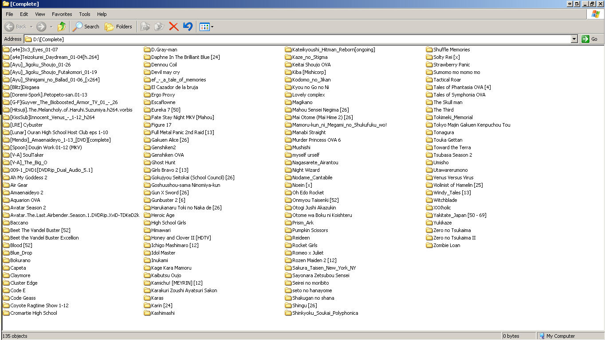Select folder name 'Cromartie High School'
Viewport: 605px width, 340px height.
34,313
